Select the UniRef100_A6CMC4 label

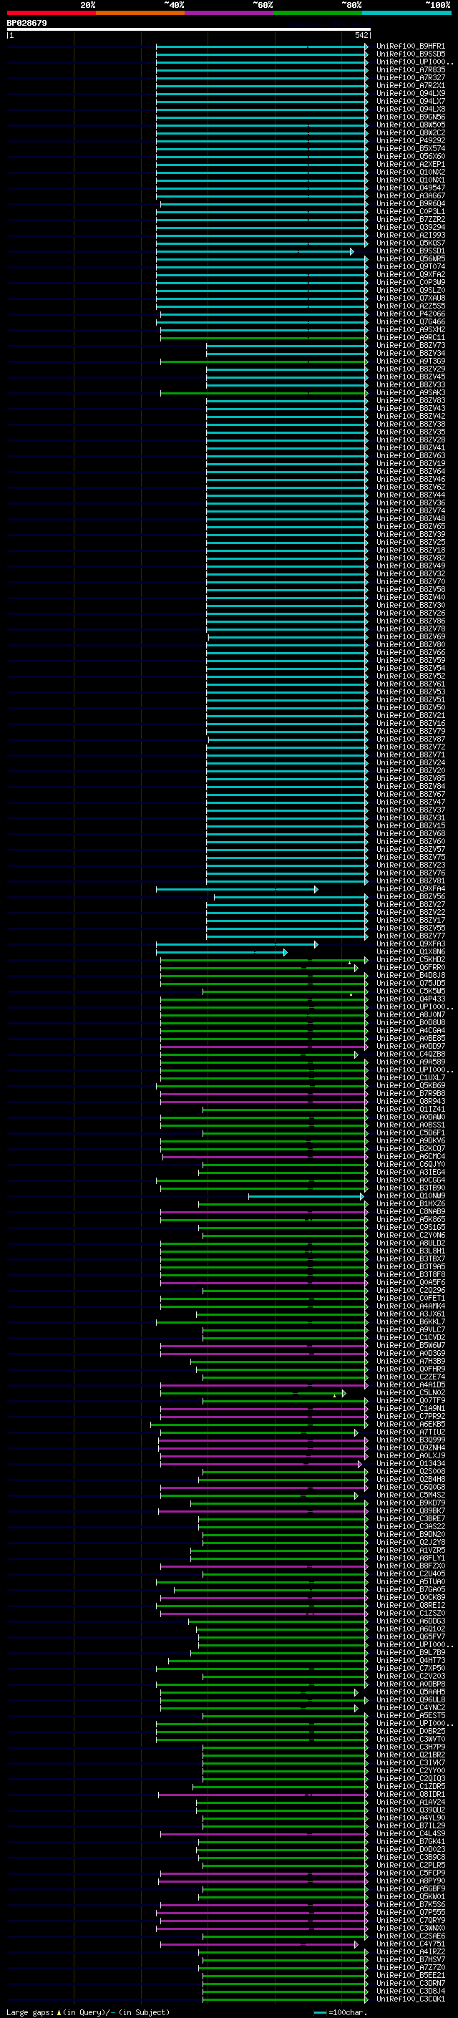[410, 1156]
